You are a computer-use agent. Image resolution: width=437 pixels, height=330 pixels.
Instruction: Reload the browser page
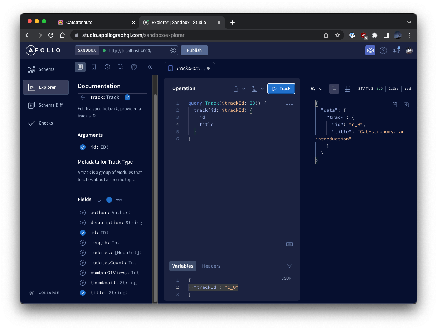coord(51,35)
